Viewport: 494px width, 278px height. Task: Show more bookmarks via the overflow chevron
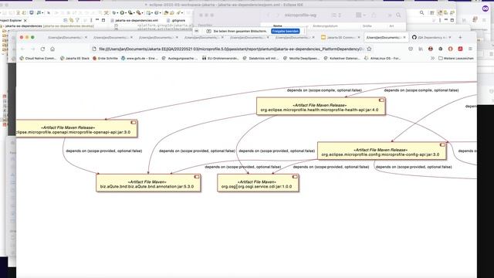(432, 59)
